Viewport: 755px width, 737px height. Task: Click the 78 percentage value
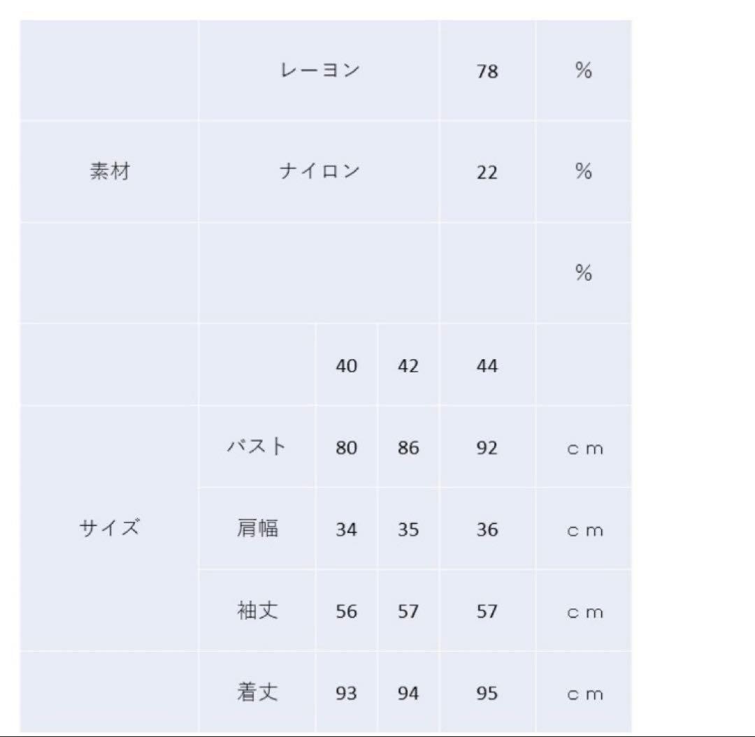click(487, 71)
